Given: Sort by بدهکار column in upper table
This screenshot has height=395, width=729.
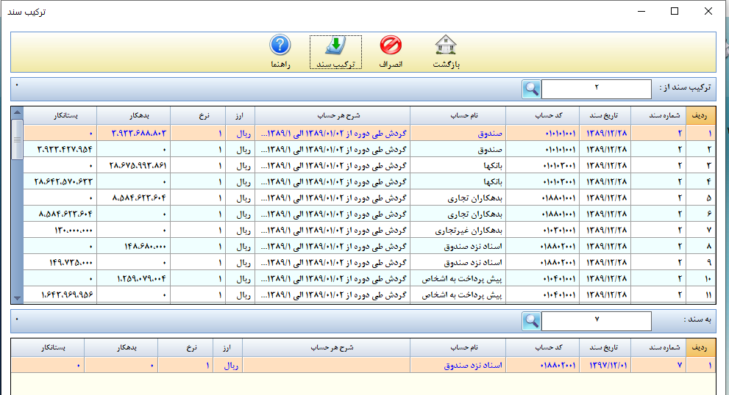Looking at the screenshot, I should 133,116.
